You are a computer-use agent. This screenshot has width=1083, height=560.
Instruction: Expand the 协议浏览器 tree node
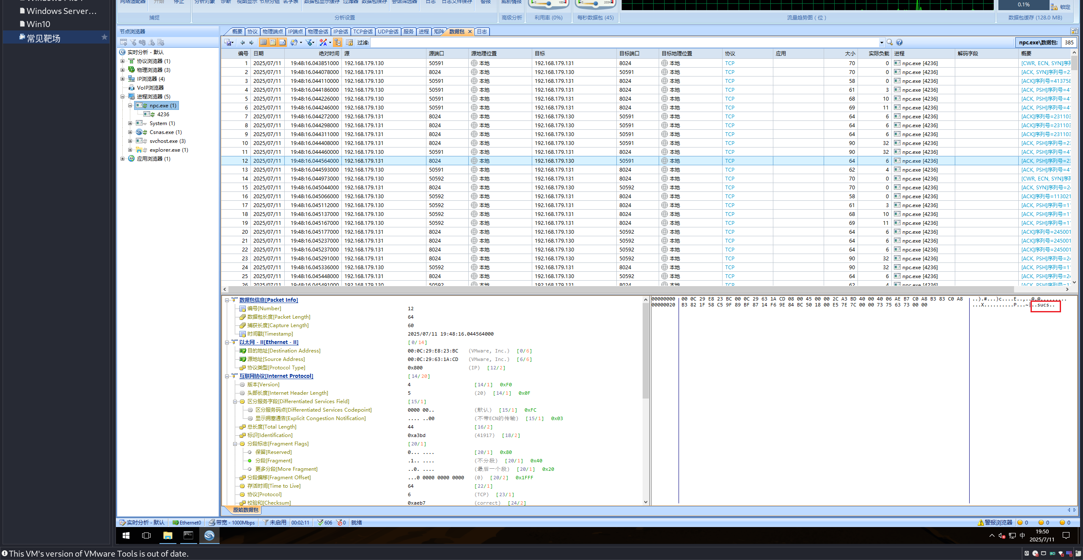pos(123,61)
